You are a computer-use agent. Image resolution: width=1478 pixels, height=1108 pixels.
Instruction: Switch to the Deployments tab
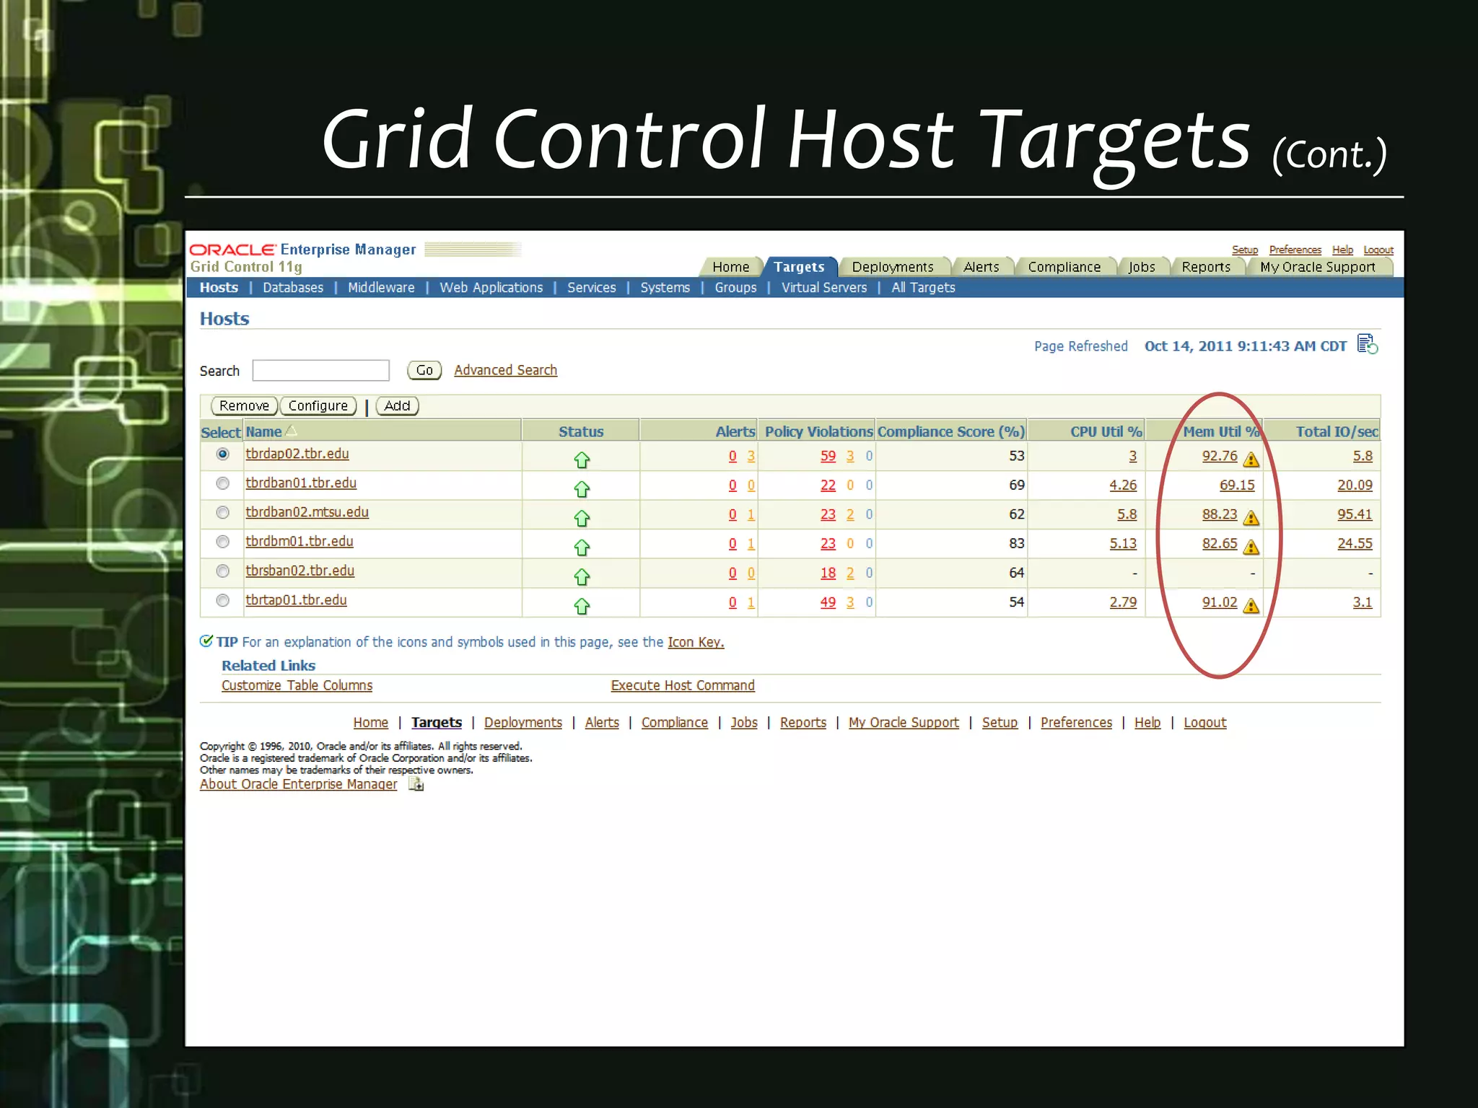[x=893, y=267]
